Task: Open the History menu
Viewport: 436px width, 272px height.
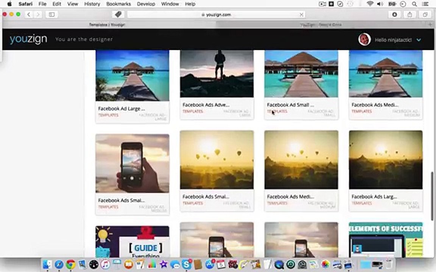Action: click(x=92, y=4)
